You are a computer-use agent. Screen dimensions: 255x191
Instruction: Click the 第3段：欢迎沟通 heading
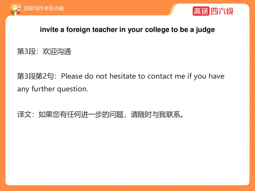click(44, 52)
